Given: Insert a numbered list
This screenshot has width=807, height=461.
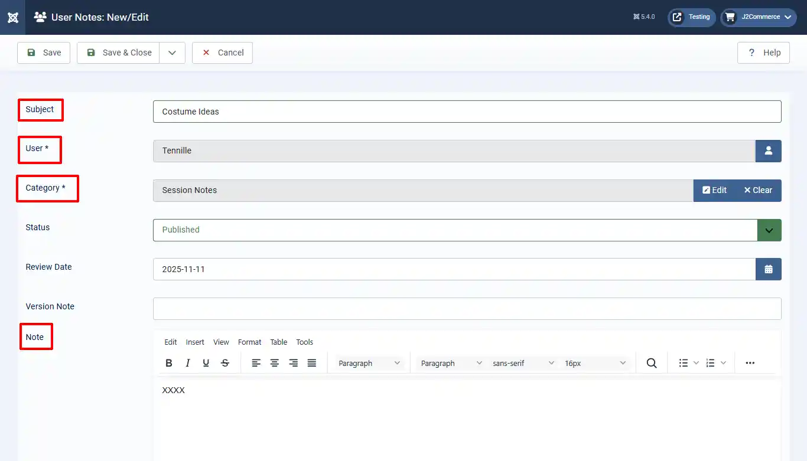Looking at the screenshot, I should pyautogui.click(x=711, y=363).
